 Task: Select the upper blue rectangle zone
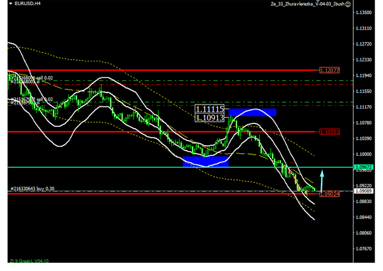click(x=252, y=112)
